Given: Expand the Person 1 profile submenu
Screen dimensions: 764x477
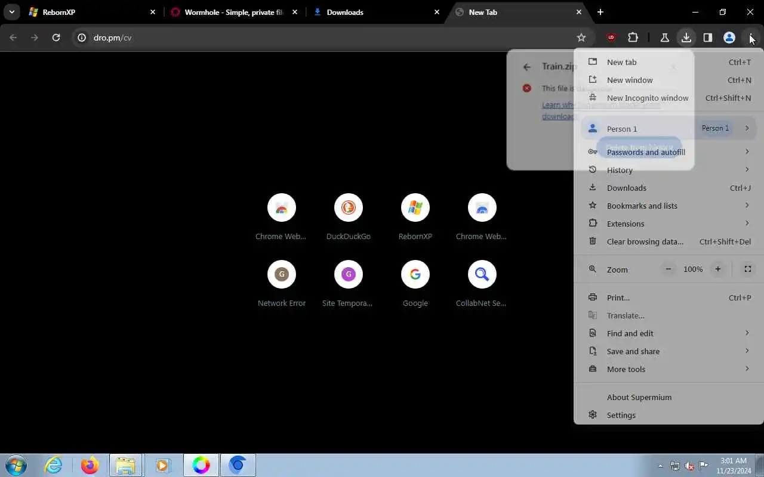Looking at the screenshot, I should 668,128.
